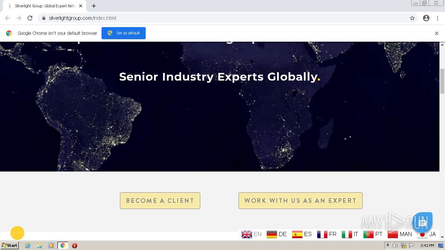445x250 pixels.
Task: Click the 3:43 PM system clock
Action: click(x=427, y=245)
